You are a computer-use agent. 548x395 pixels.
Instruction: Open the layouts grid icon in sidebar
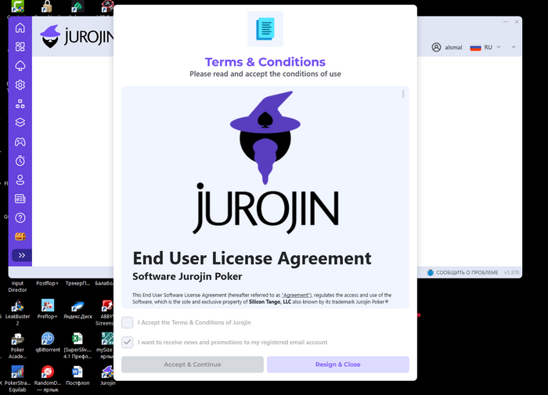[20, 47]
